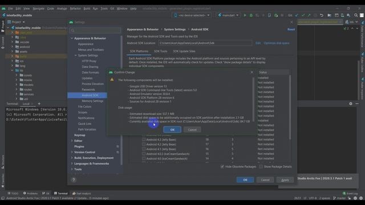Enable Show Package Details checkbox
The image size is (365, 205).
click(261, 166)
